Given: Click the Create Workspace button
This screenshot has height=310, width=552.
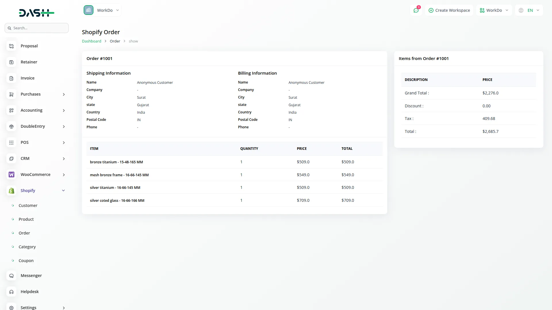Looking at the screenshot, I should pos(449,10).
